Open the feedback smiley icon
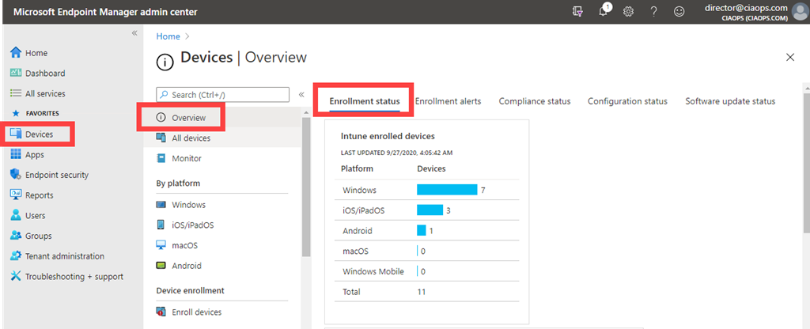Image resolution: width=810 pixels, height=329 pixels. coord(679,12)
